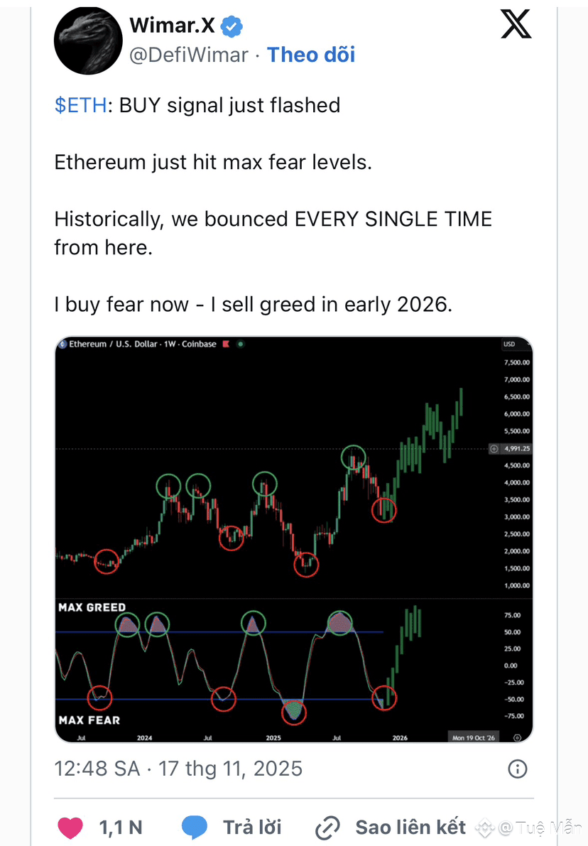The height and width of the screenshot is (846, 588).
Task: Like the post with heart icon
Action: (x=70, y=828)
